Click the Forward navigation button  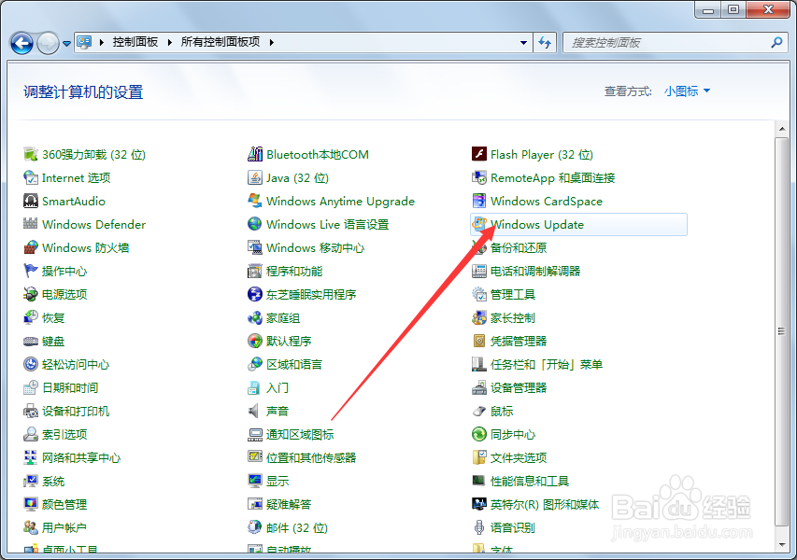point(49,43)
